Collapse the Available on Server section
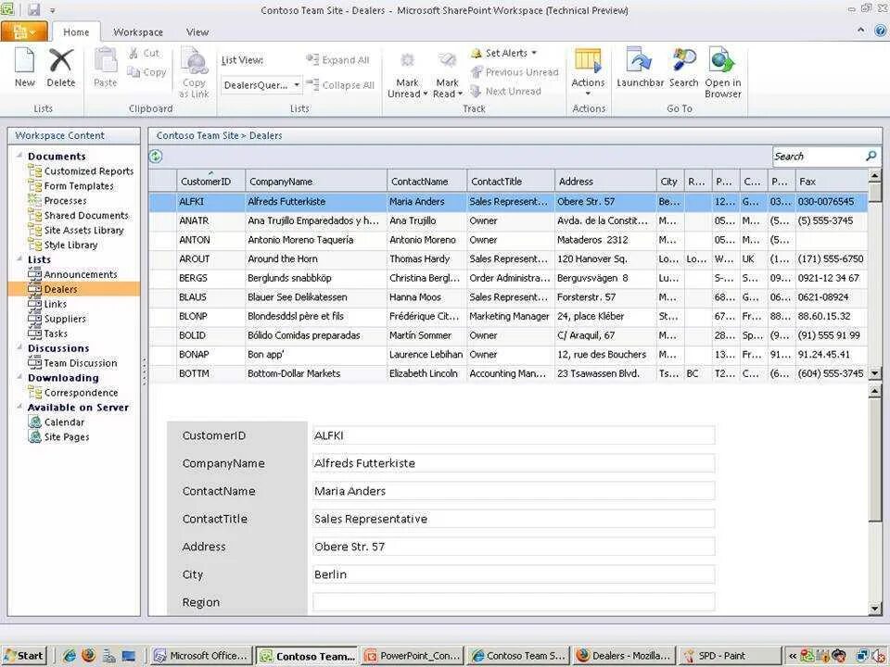Viewport: 890px width, 667px height. [x=19, y=406]
